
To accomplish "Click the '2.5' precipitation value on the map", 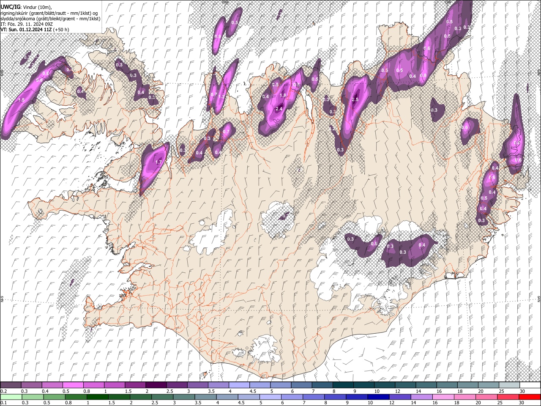I will tap(355, 99).
